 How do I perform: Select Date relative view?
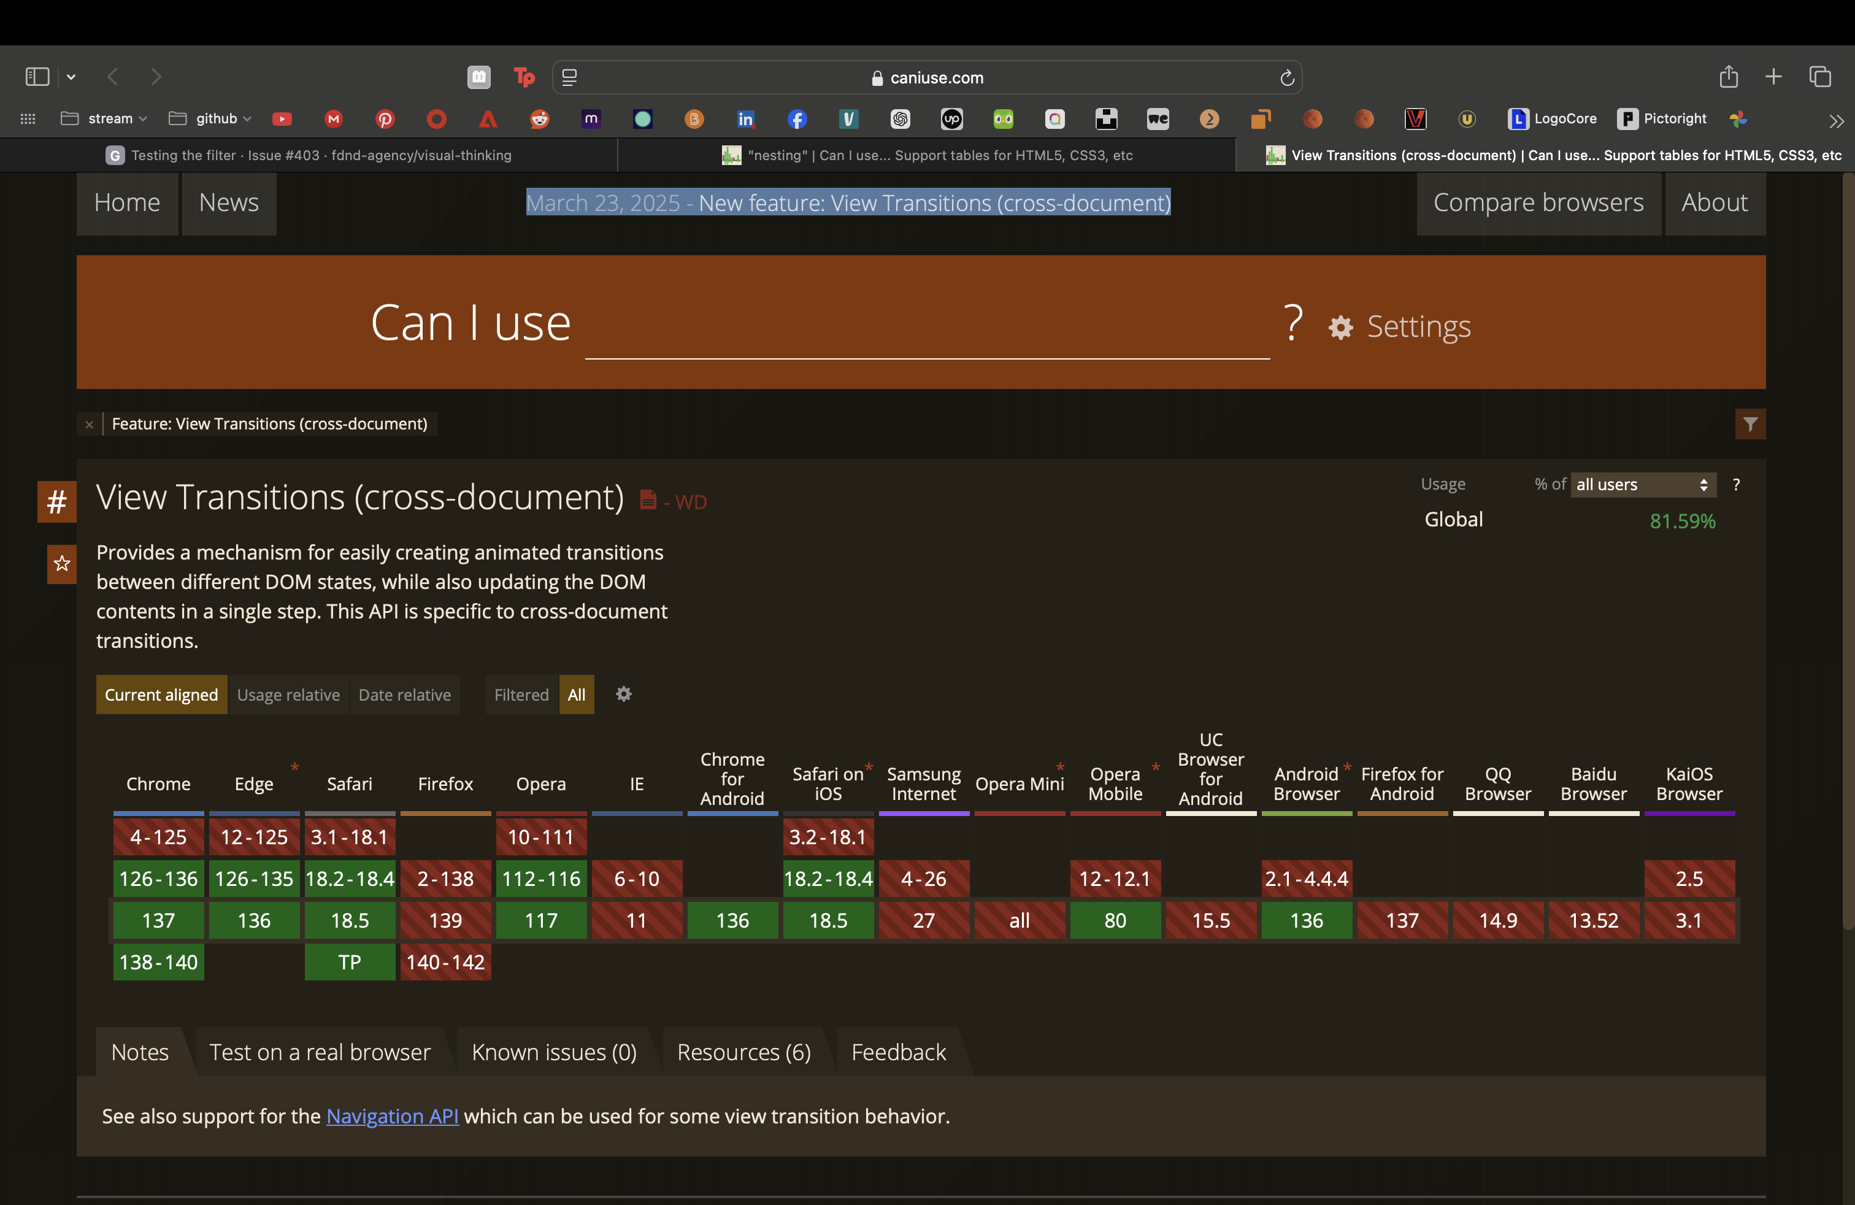click(x=404, y=695)
